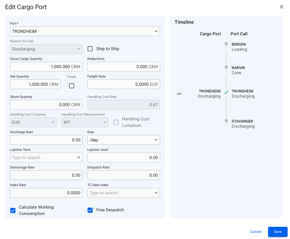Disable the Free Despatch checkbox

tap(90, 210)
